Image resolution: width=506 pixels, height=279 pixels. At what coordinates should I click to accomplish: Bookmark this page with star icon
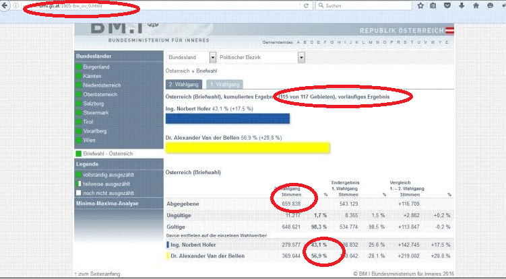(x=420, y=5)
